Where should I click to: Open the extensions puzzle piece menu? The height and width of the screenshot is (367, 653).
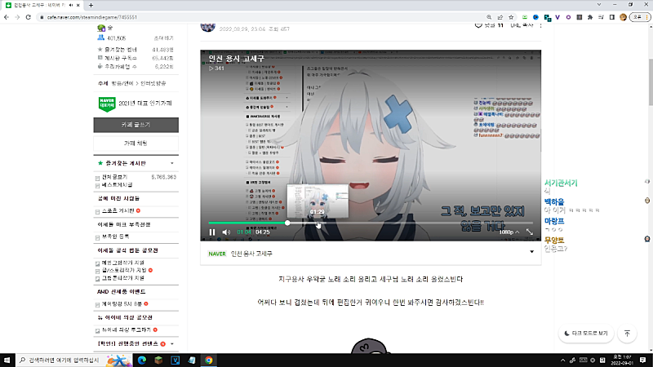click(590, 17)
